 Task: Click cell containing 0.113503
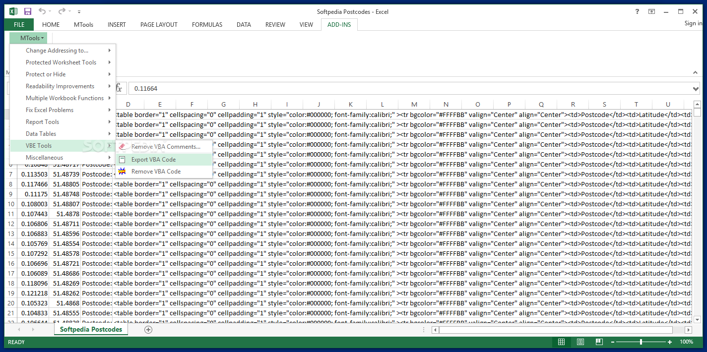click(x=33, y=174)
